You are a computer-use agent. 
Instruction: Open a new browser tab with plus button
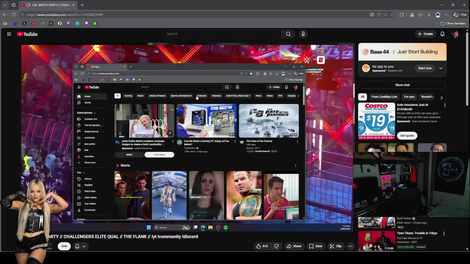(x=82, y=5)
